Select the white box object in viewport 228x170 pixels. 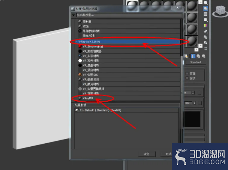[x=42, y=89]
